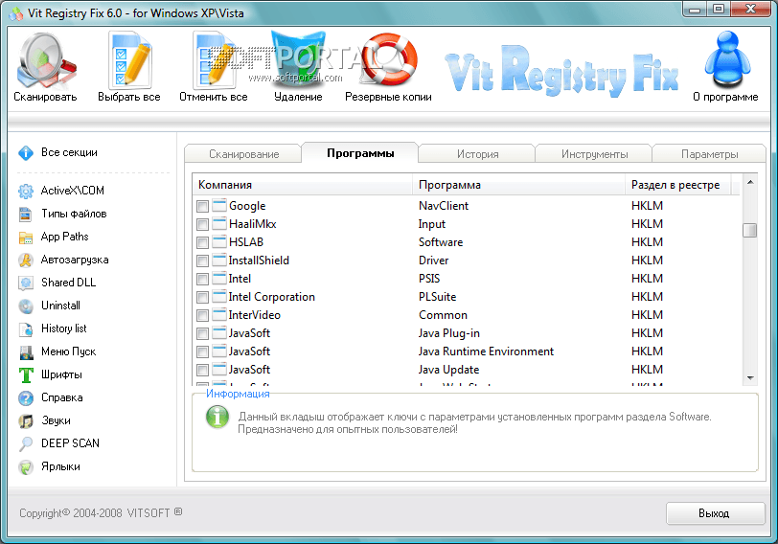The height and width of the screenshot is (544, 778).
Task: Check the HaaliMkx Input checkbox
Action: click(202, 225)
